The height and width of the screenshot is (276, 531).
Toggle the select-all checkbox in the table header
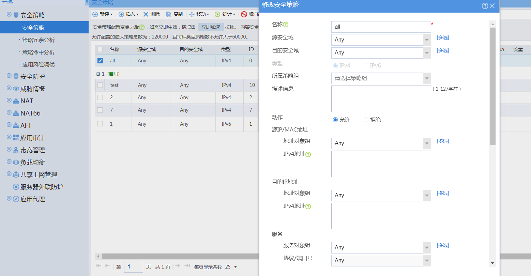point(100,49)
